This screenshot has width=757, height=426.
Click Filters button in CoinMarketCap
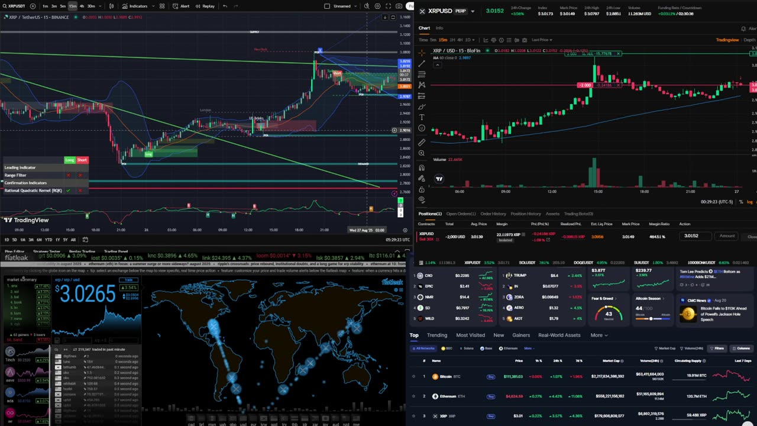tap(717, 348)
